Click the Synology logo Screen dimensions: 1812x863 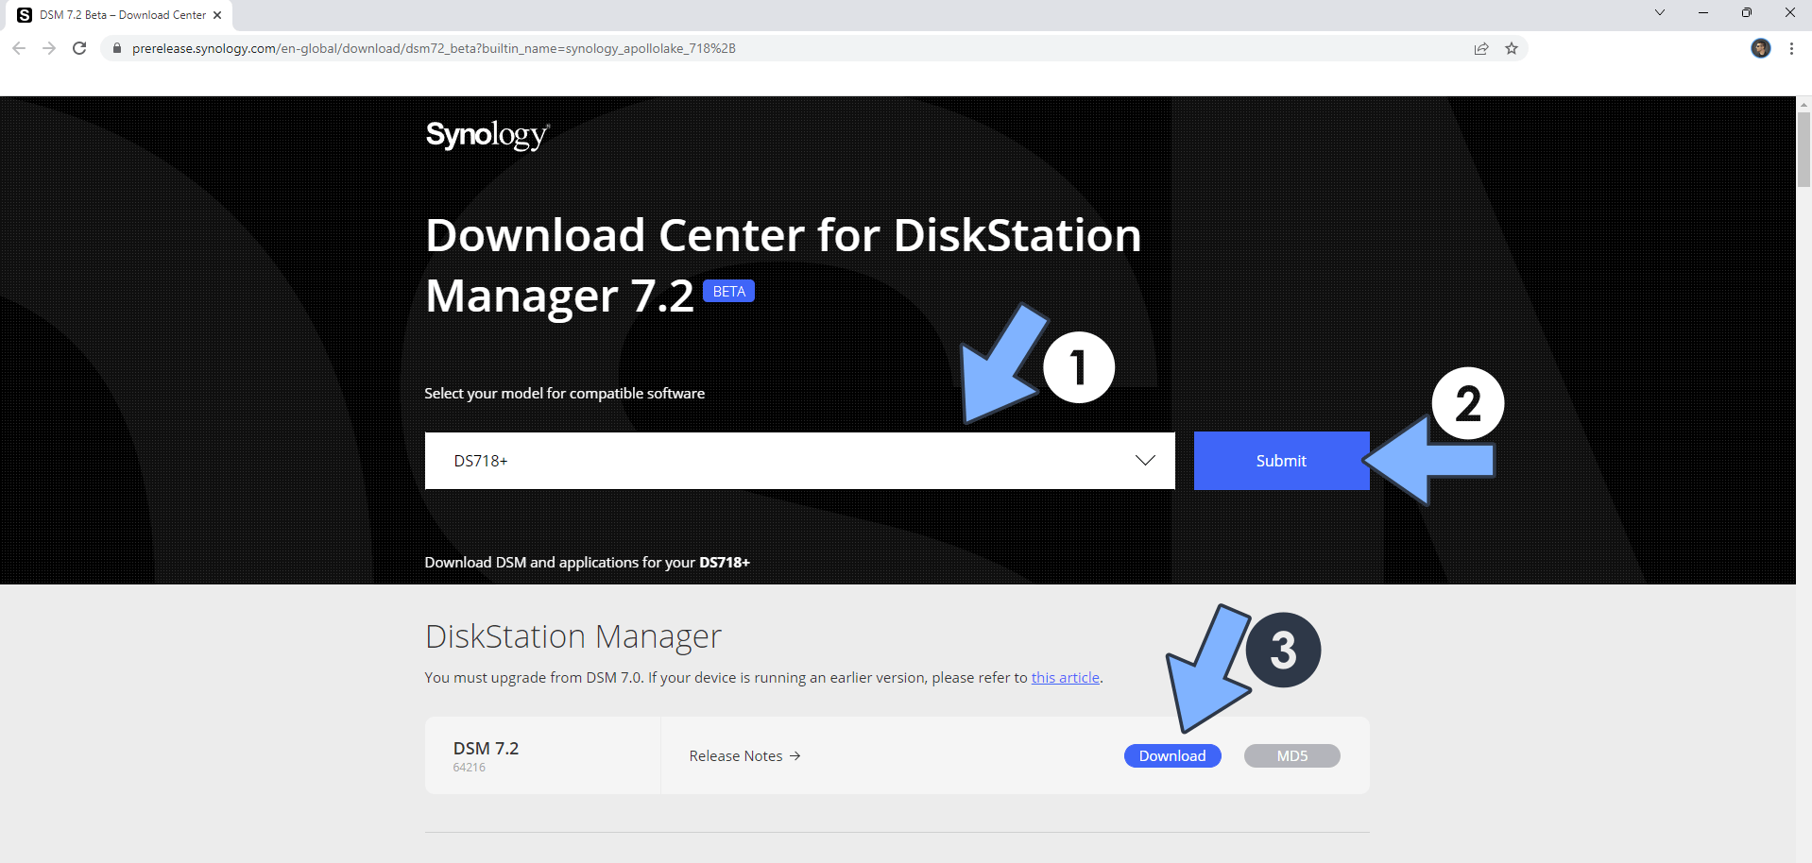[487, 135]
